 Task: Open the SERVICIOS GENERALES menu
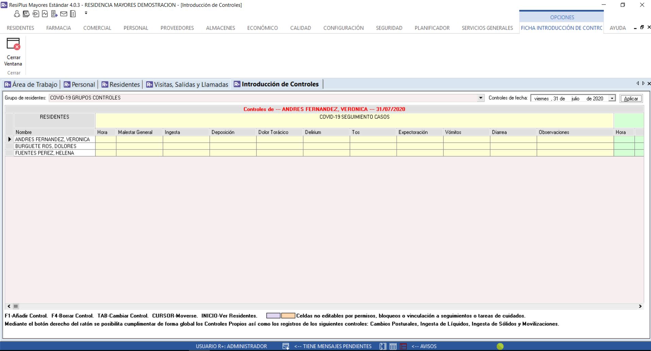click(487, 28)
